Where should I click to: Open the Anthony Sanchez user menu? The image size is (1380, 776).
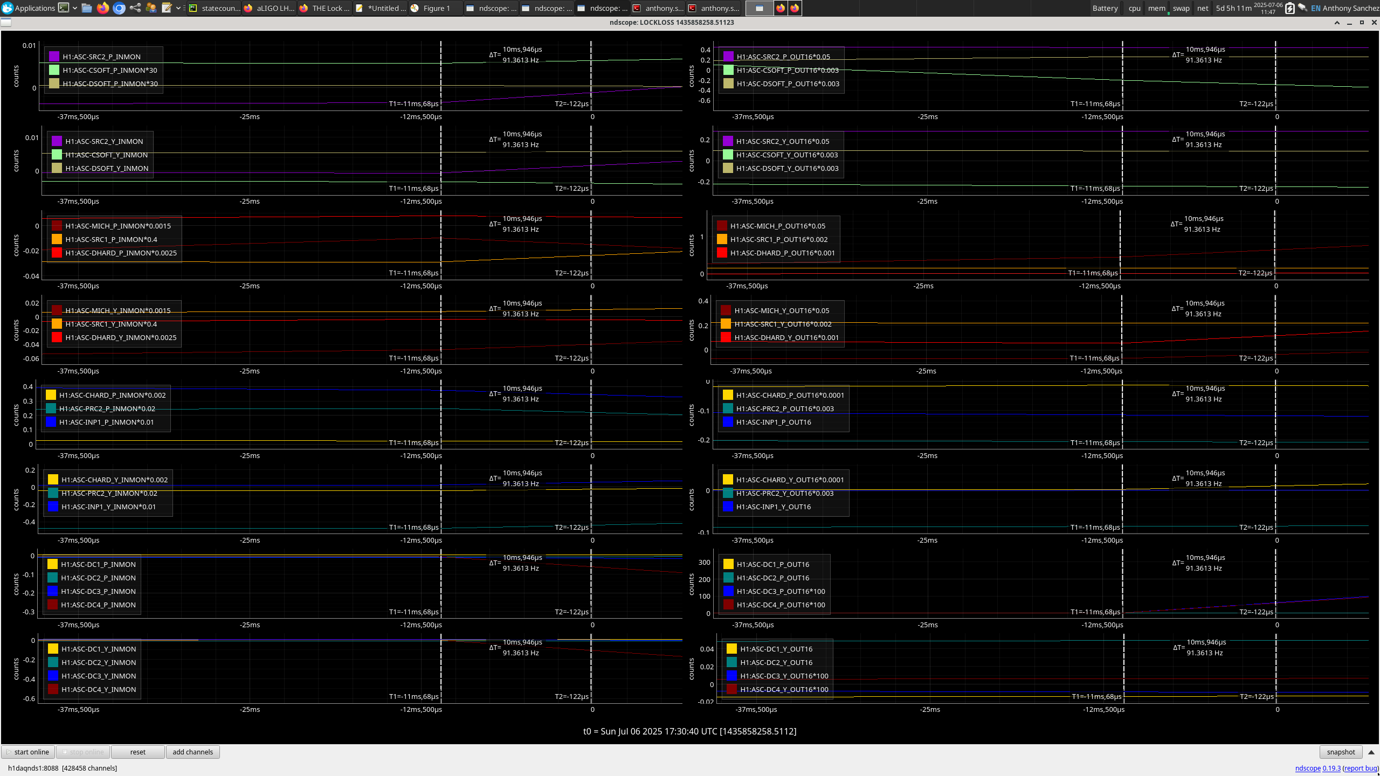(1350, 8)
